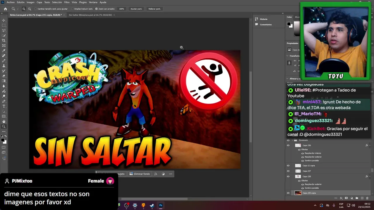Image resolution: width=374 pixels, height=210 pixels.
Task: Select the Brush tool
Action: 4,61
